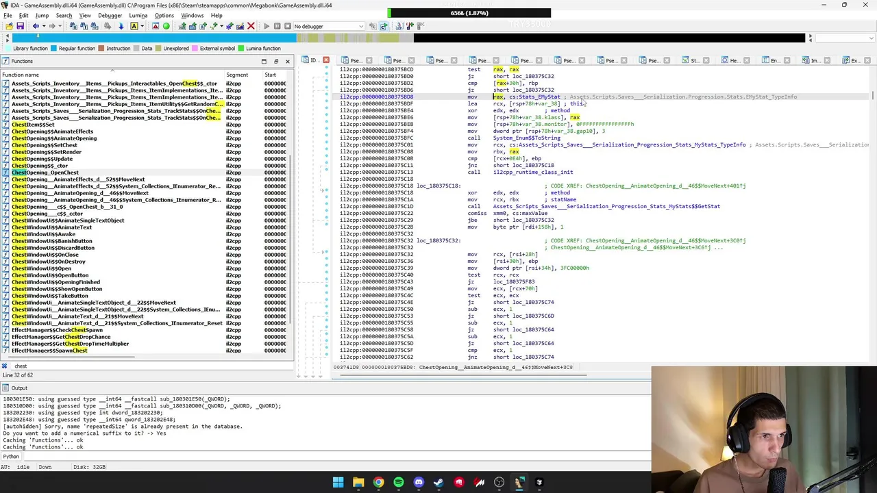
Task: Open the Debugger menu
Action: pyautogui.click(x=110, y=15)
